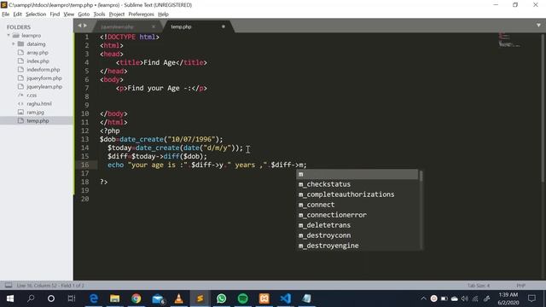This screenshot has width=546, height=307.
Task: Open the Edit menu
Action: point(17,14)
